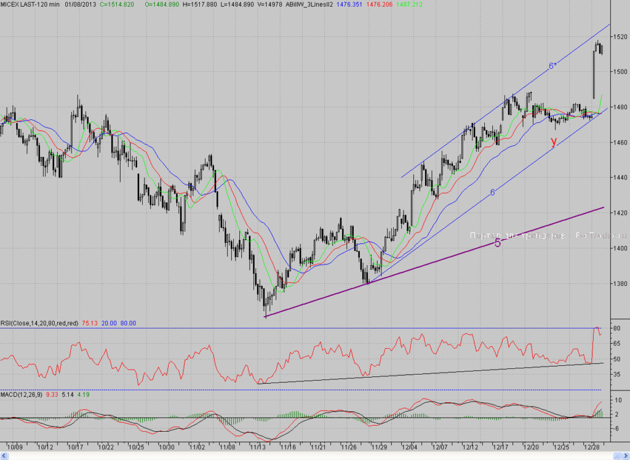Click the 1520 price level on axis
Image resolution: width=630 pixels, height=460 pixels.
tap(620, 37)
